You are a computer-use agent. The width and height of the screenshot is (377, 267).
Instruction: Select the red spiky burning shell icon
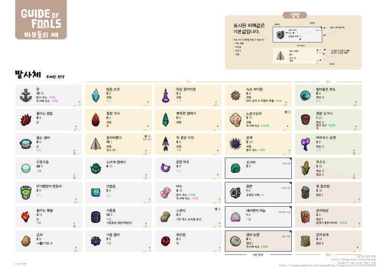click(26, 120)
